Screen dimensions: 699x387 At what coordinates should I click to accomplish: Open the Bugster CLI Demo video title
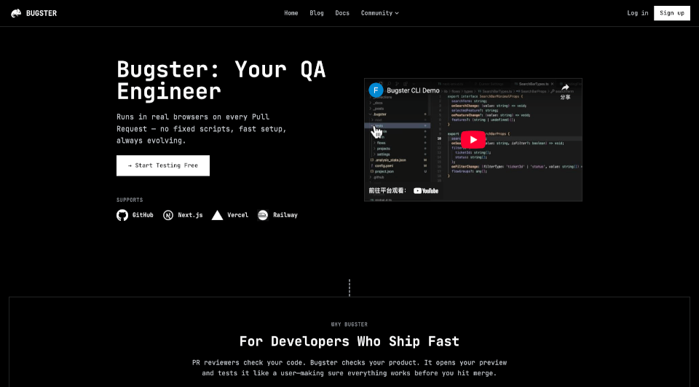(413, 90)
